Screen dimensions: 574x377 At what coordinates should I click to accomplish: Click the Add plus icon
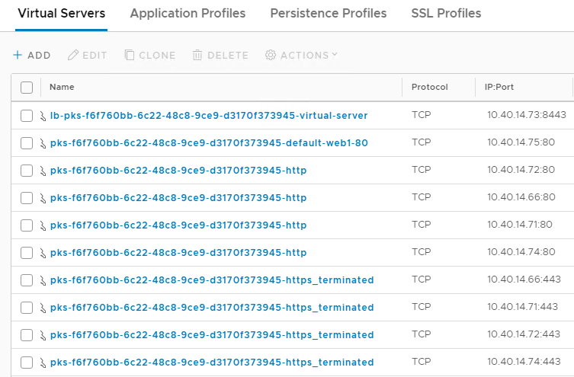click(x=18, y=56)
